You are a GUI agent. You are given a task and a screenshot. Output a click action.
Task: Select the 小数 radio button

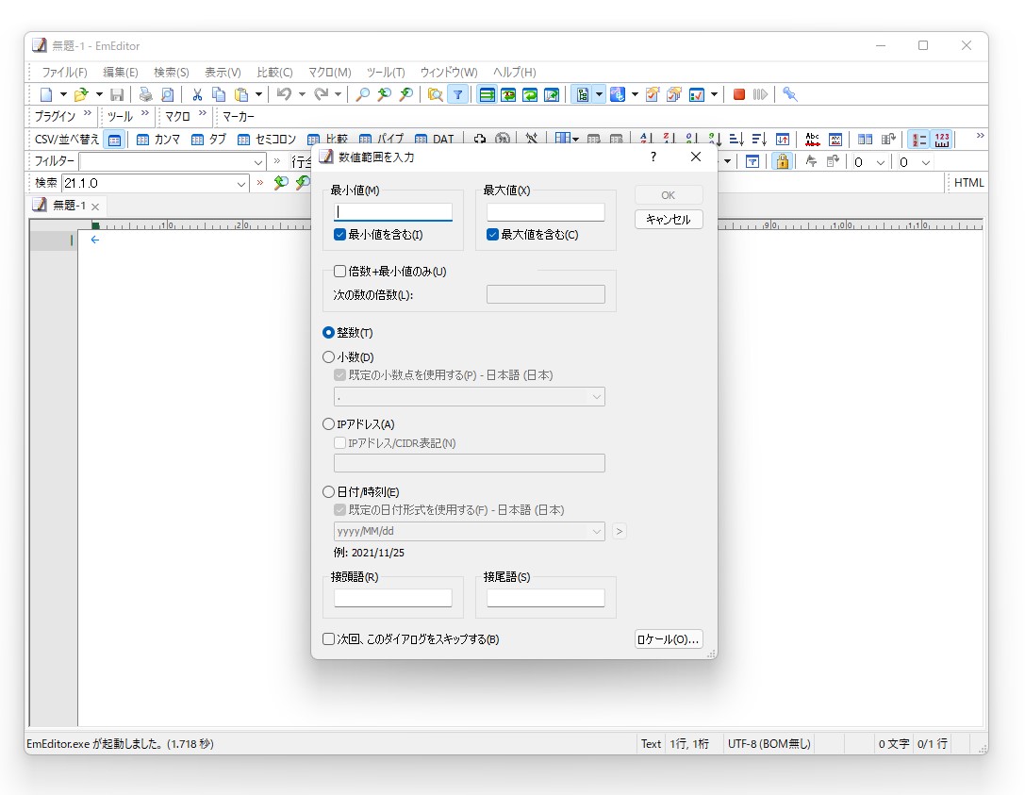tap(328, 356)
